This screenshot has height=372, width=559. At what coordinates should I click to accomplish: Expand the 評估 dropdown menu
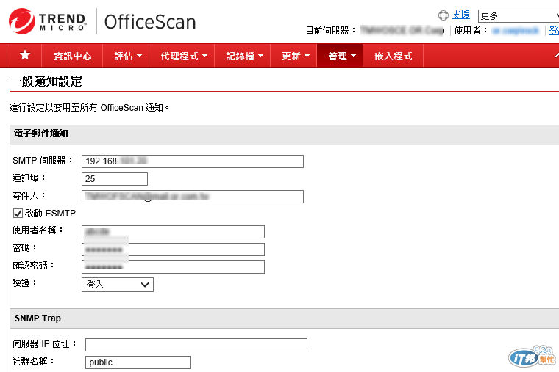128,56
